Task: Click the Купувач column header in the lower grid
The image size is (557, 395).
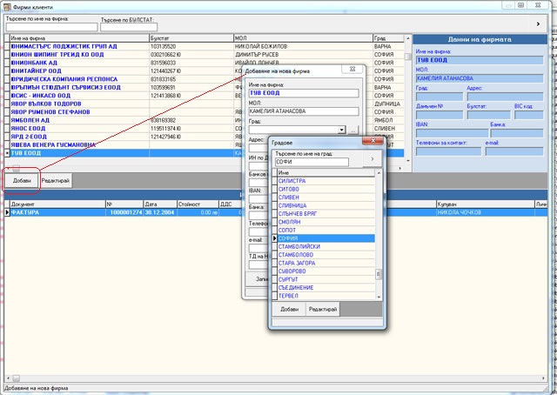Action: [486, 204]
